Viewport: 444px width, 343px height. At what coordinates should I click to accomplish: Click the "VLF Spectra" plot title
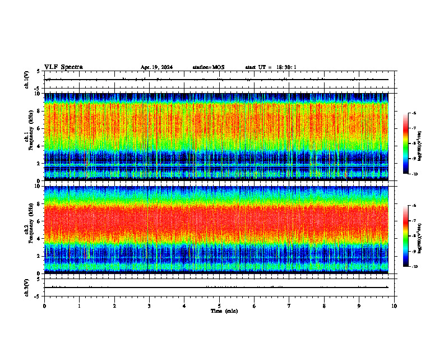(x=63, y=67)
